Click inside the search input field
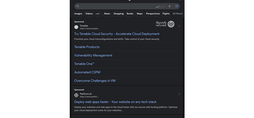Screen dimensions: 254x118 point(127,6)
